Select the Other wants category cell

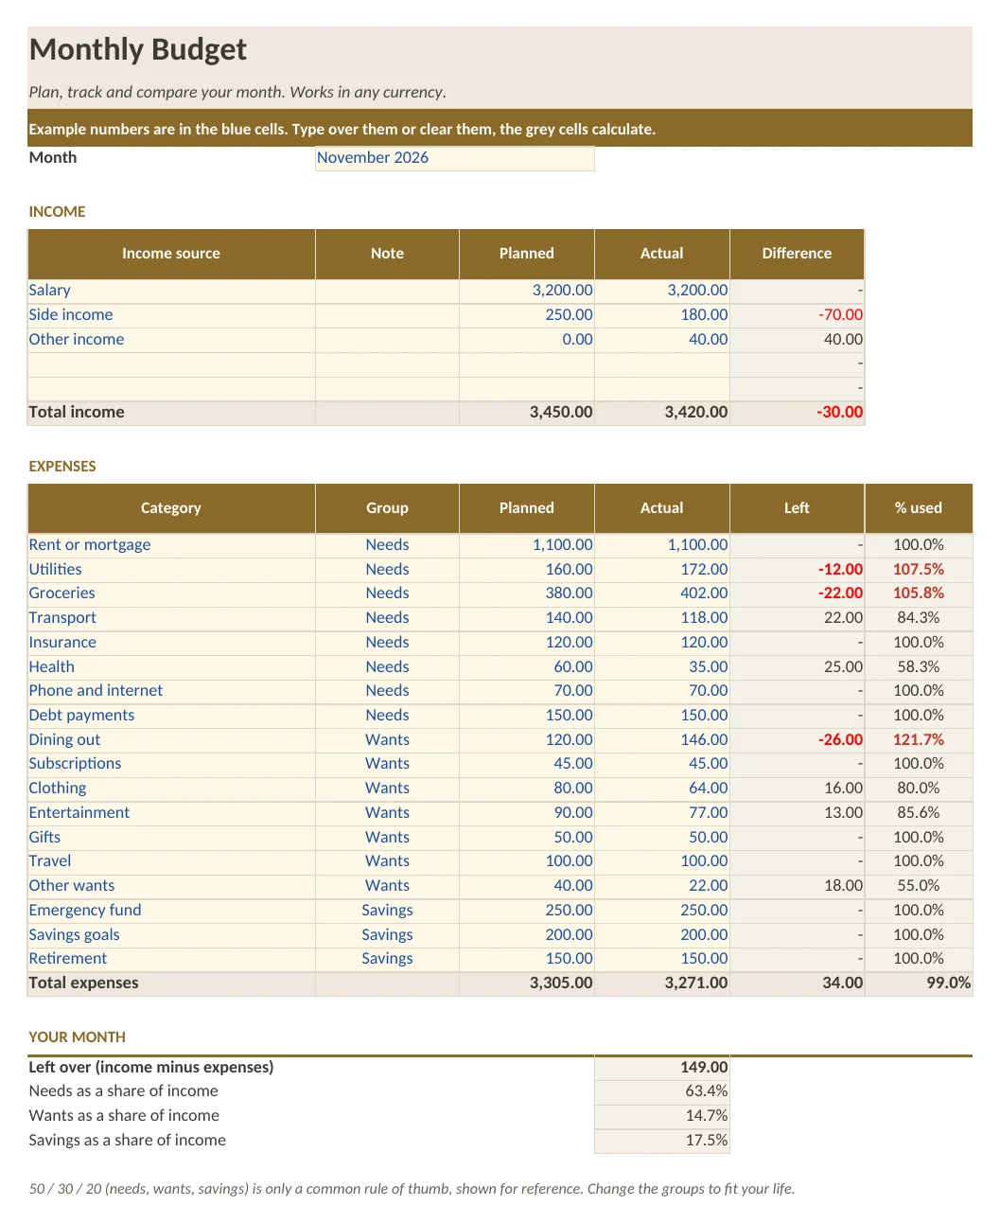pyautogui.click(x=171, y=886)
